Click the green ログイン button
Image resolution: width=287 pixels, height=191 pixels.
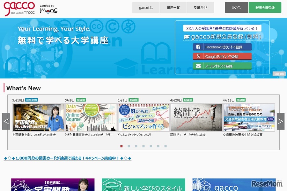(x=236, y=7)
